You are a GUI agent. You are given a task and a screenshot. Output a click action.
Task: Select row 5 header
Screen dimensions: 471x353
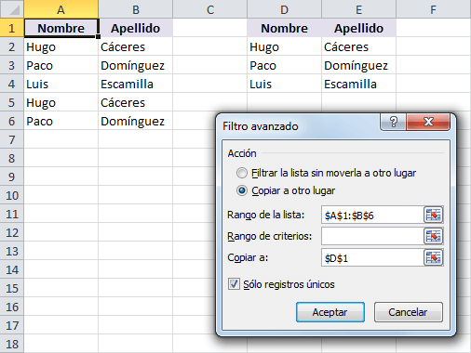pos(12,102)
